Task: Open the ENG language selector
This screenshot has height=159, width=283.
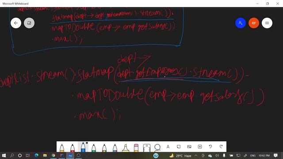Action: [252, 155]
